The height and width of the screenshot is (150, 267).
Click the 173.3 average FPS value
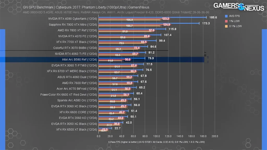click(206, 23)
